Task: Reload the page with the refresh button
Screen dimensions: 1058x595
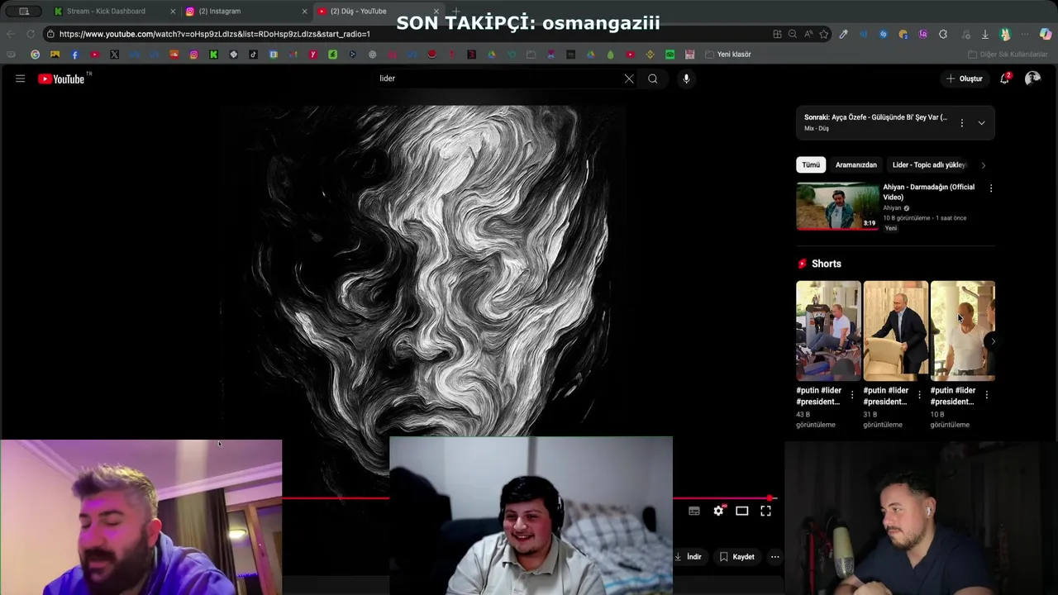Action: click(x=31, y=34)
